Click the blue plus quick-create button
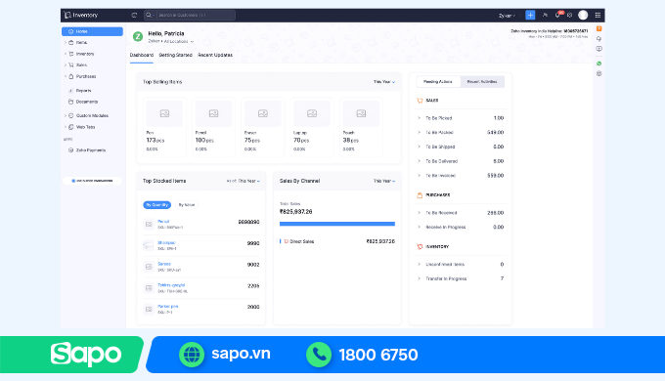The width and height of the screenshot is (665, 381). point(530,16)
